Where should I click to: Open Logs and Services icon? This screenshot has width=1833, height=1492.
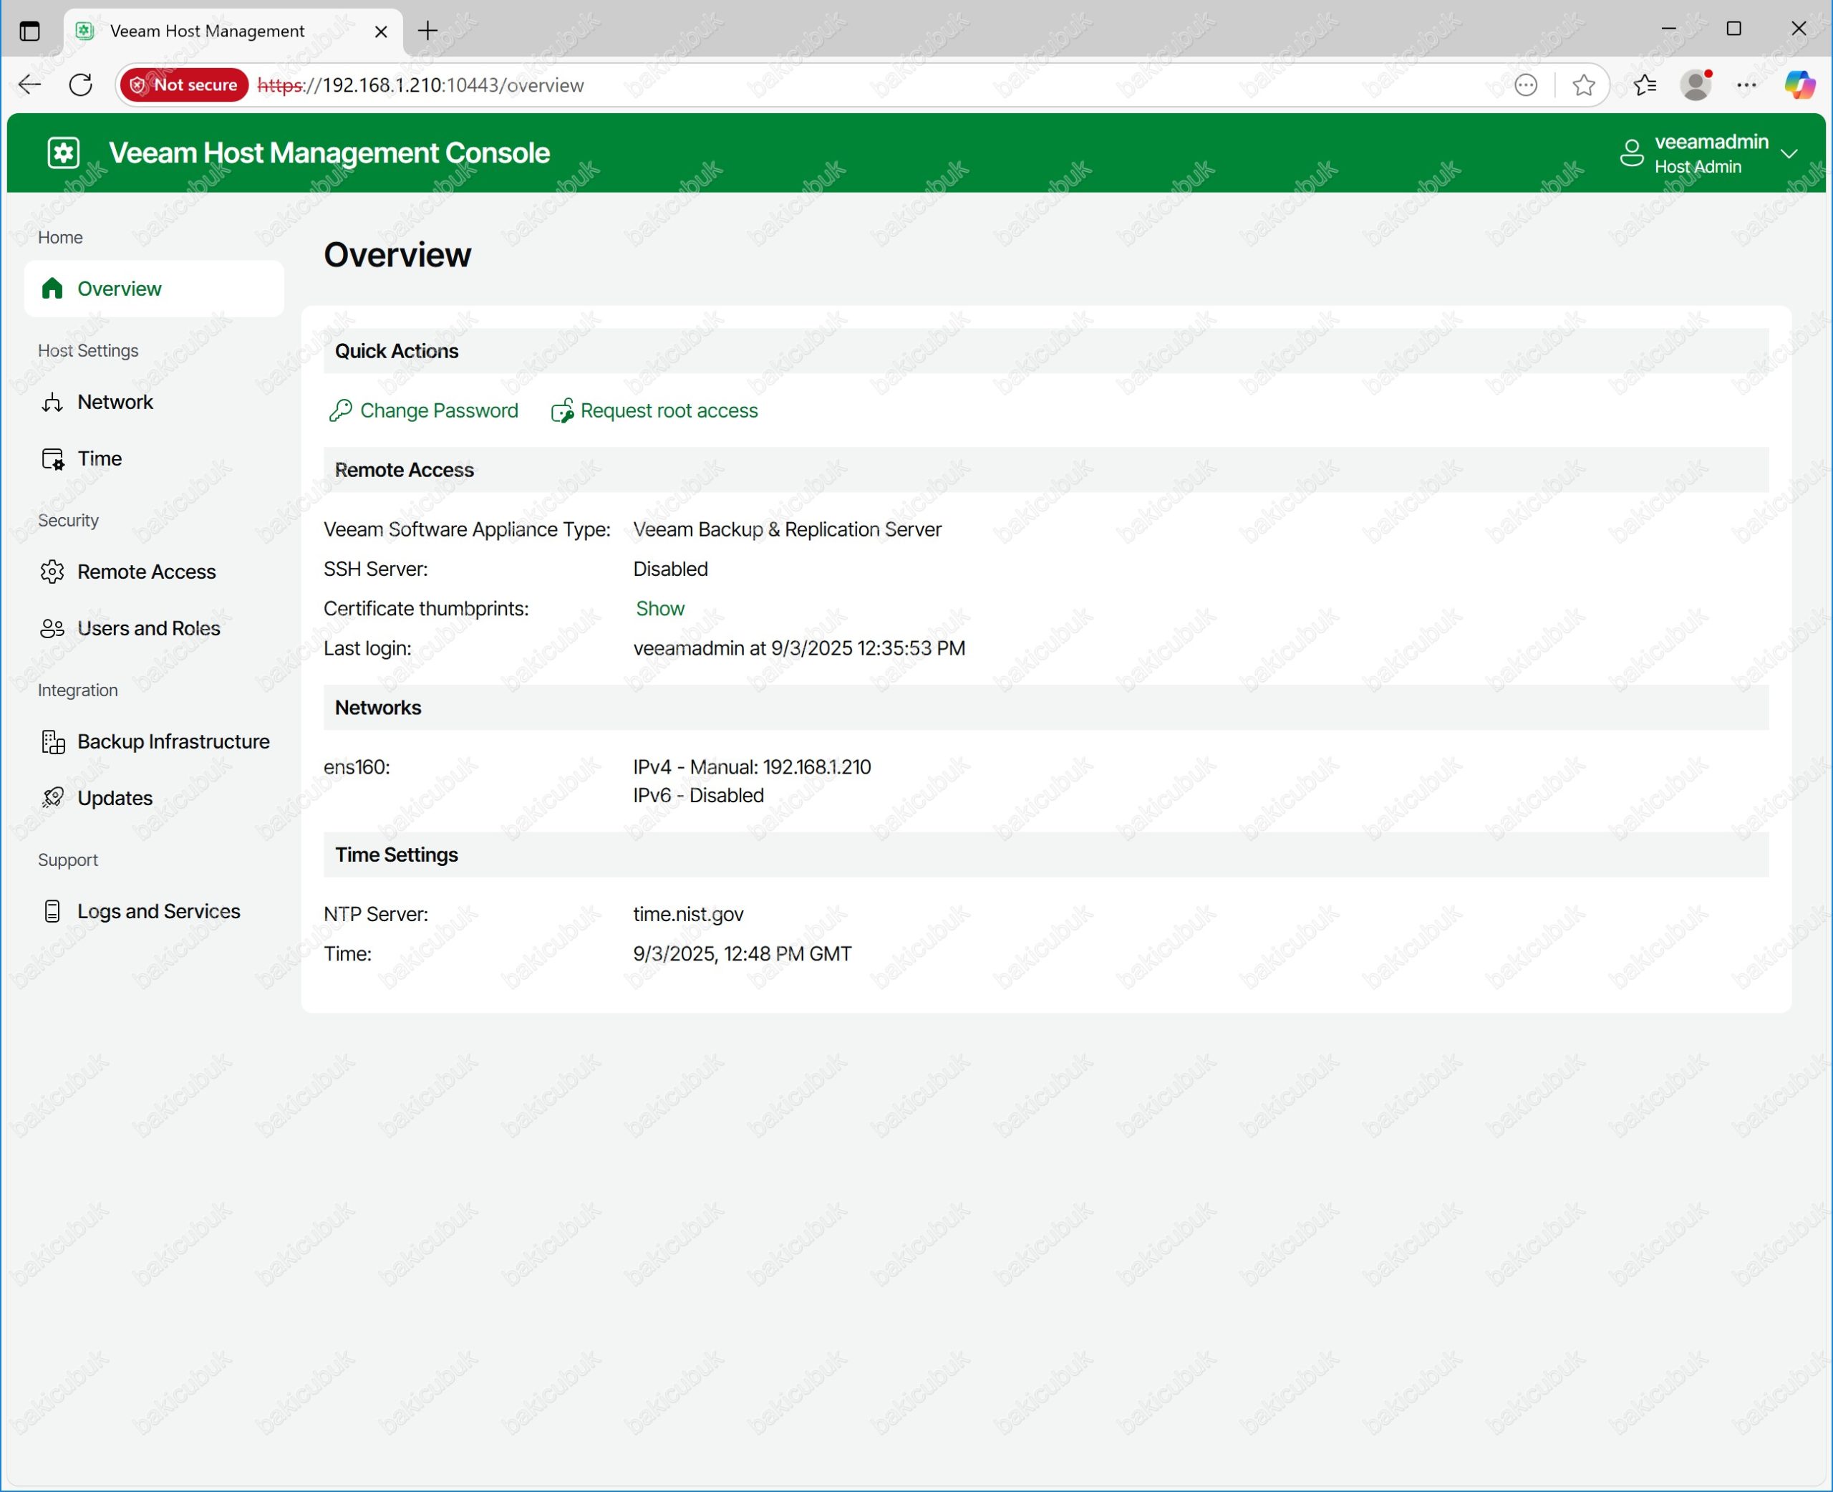click(x=52, y=911)
